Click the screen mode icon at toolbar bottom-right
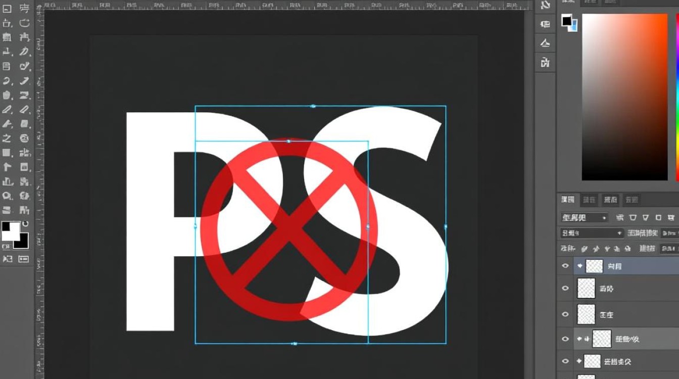Viewport: 679px width, 379px height. pyautogui.click(x=24, y=259)
